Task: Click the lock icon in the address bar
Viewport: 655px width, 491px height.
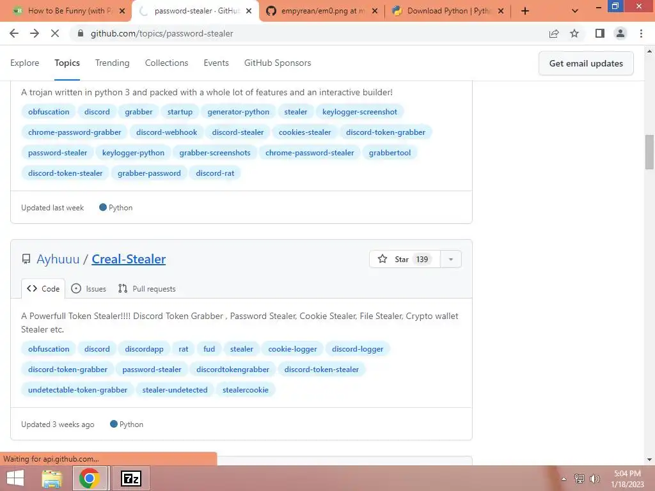Action: tap(81, 33)
